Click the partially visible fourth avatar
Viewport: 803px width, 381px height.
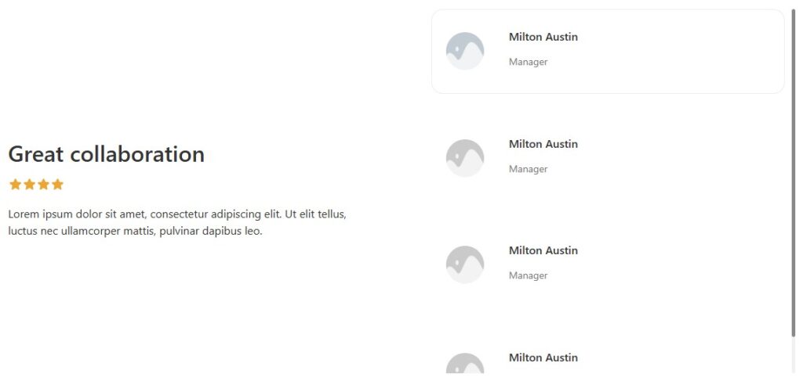pos(465,364)
